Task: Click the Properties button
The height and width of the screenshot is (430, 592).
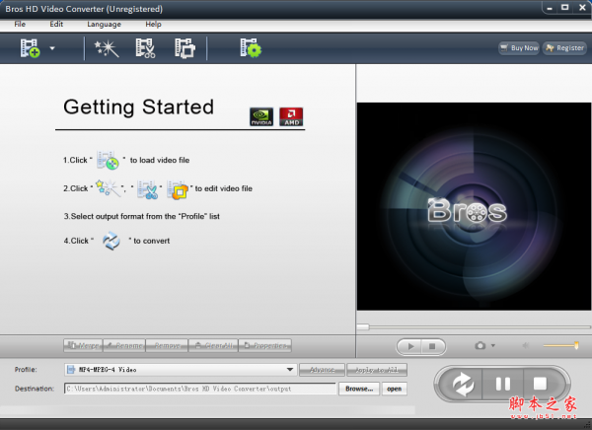Action: [x=265, y=345]
